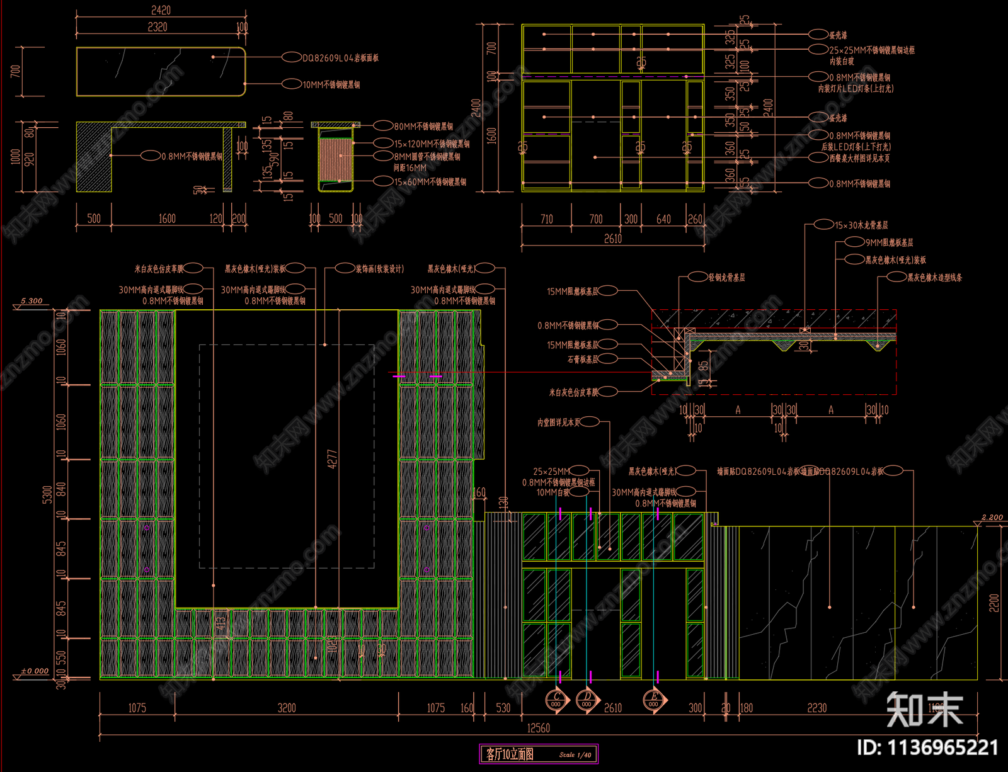
Task: Select the 9MM阻燃板基层 label
Action: [x=889, y=242]
